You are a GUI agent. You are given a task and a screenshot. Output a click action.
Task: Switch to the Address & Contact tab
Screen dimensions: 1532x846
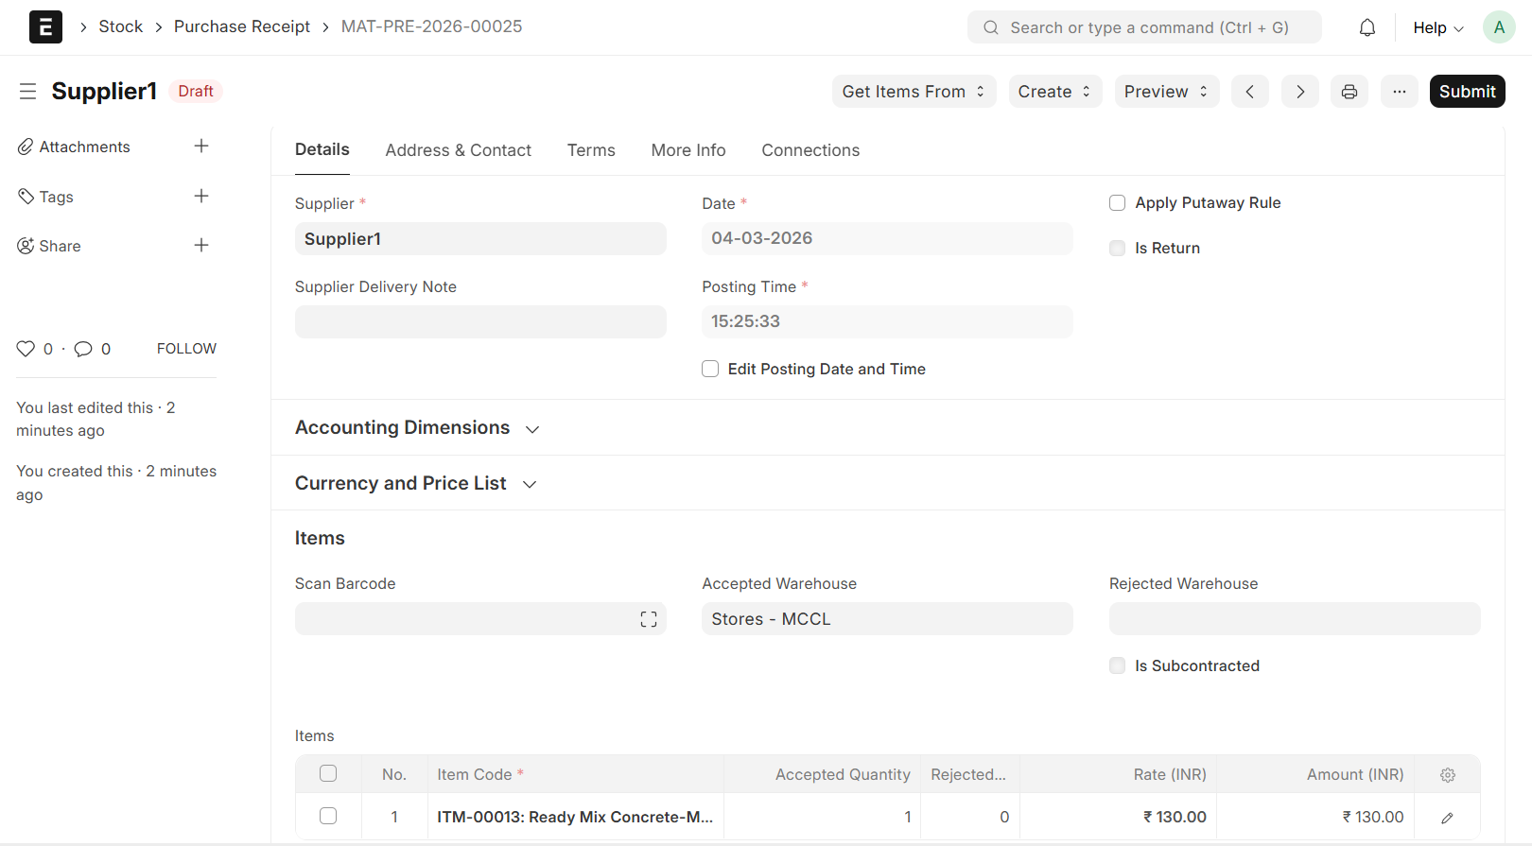tap(458, 150)
